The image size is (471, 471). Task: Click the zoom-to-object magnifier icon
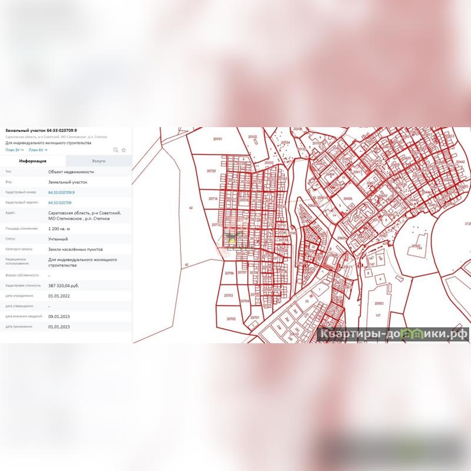pos(116,150)
